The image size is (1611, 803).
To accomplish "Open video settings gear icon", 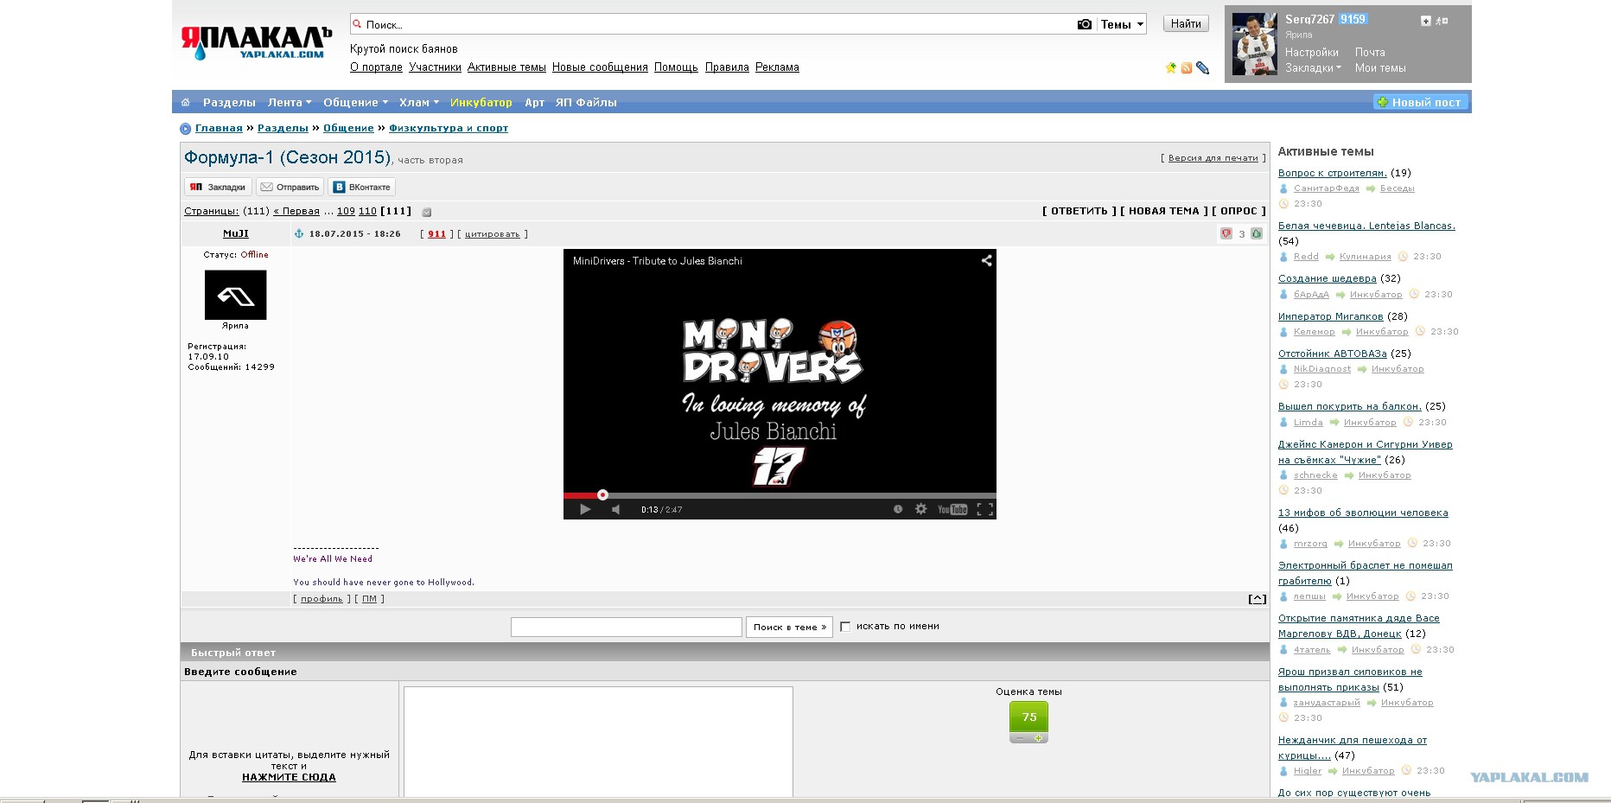I will tap(921, 509).
